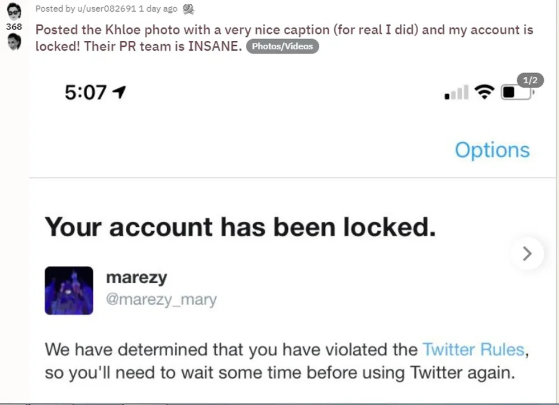Follow the Twitter Rules link
The image size is (559, 405).
(473, 350)
